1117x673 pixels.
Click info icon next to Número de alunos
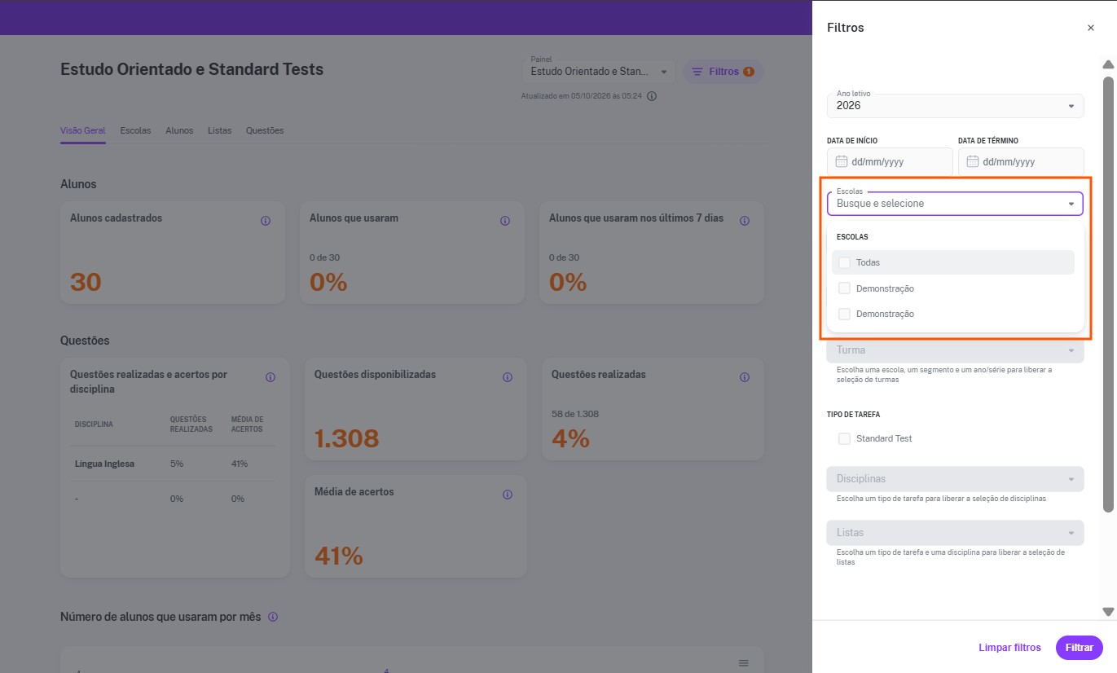[x=273, y=617]
